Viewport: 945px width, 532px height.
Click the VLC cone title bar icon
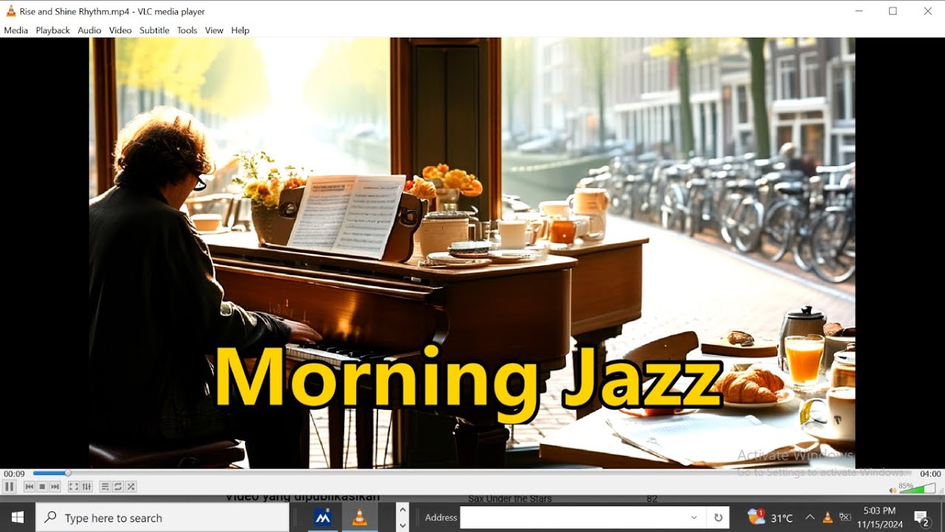(x=10, y=11)
